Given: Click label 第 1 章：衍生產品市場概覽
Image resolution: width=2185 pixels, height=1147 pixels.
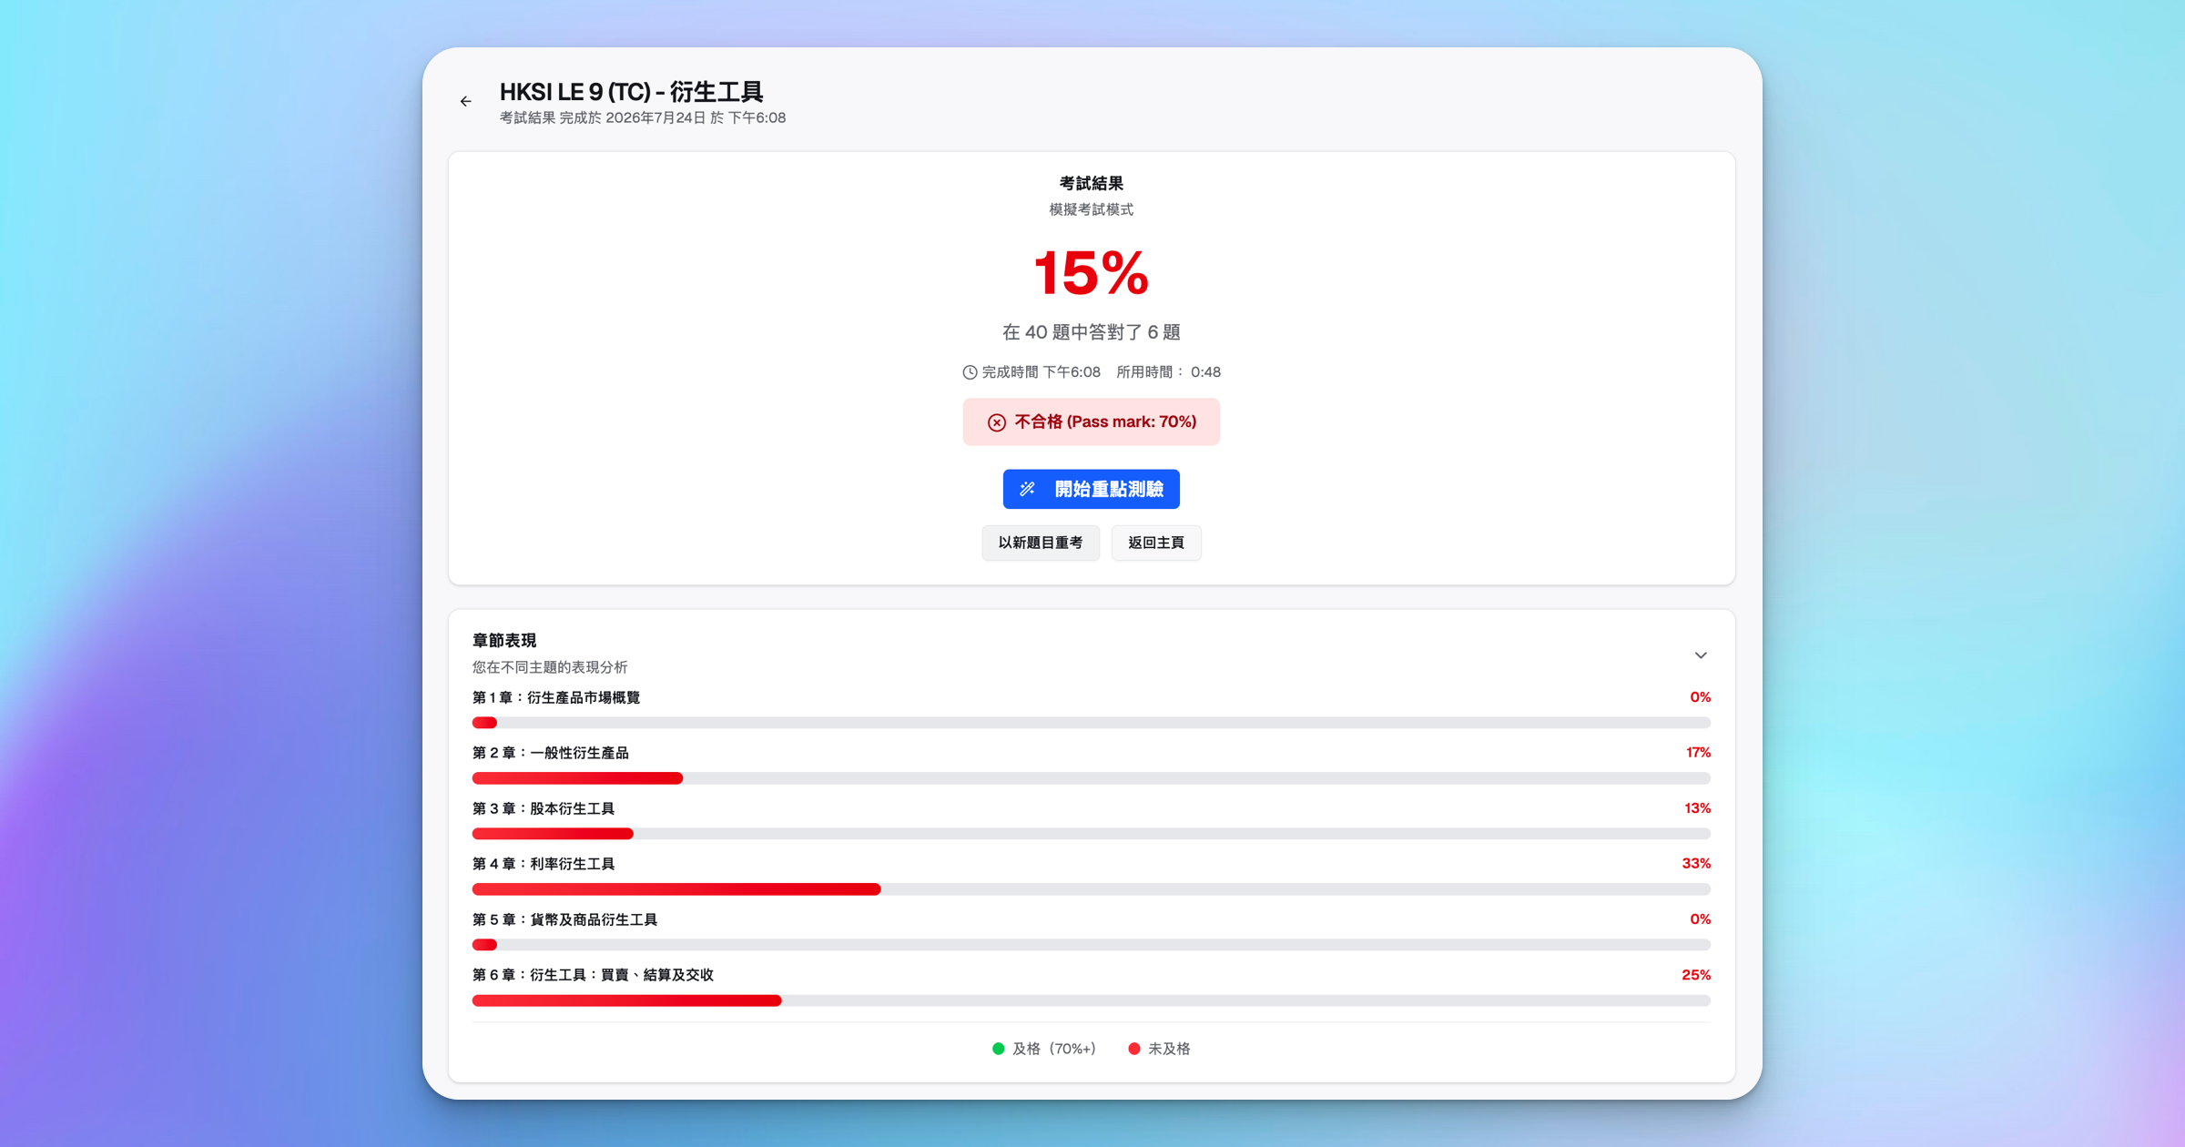Looking at the screenshot, I should (x=556, y=697).
